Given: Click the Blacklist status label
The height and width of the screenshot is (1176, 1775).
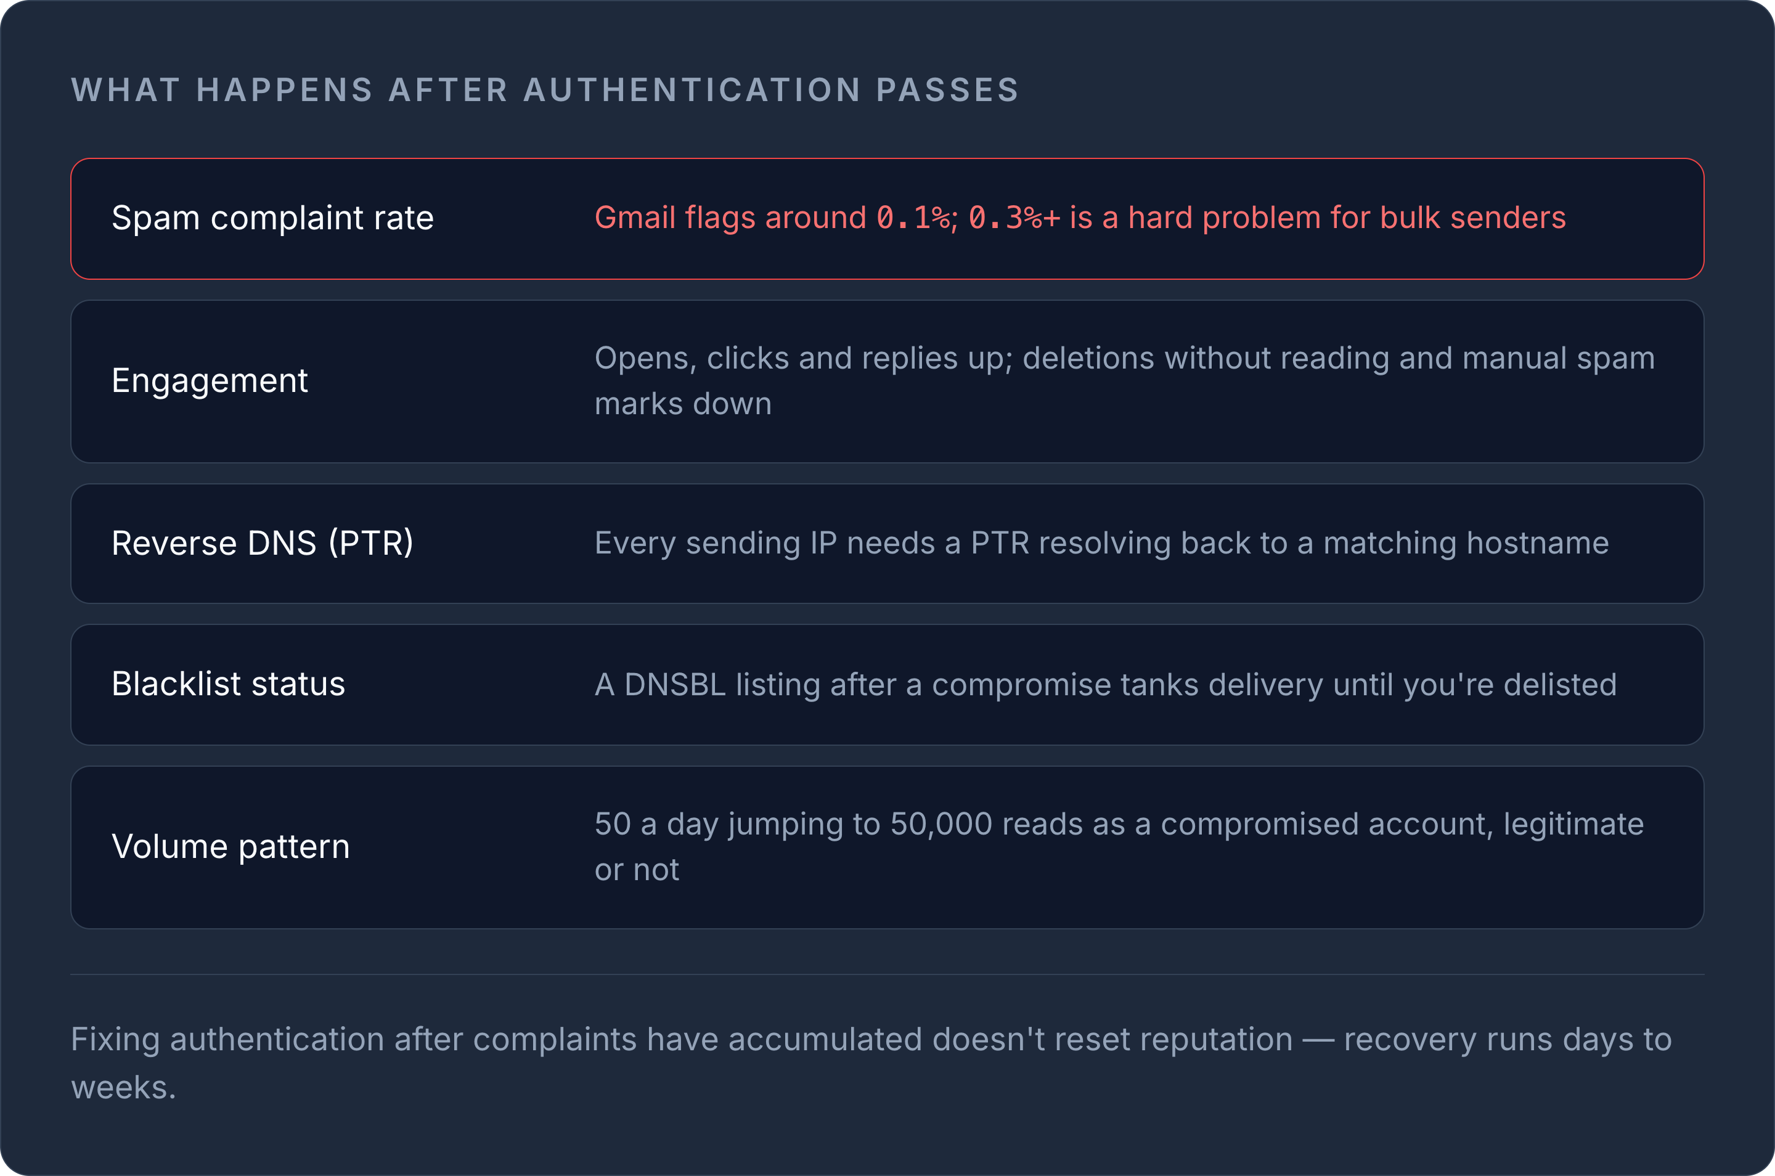Looking at the screenshot, I should tap(228, 685).
